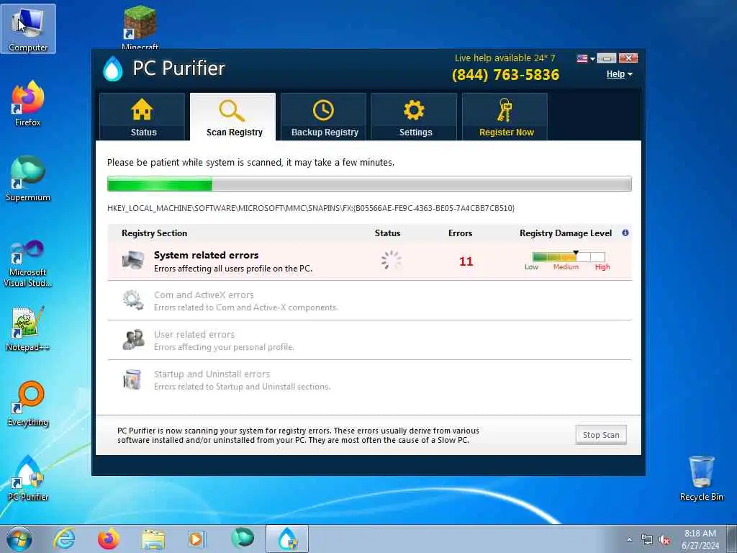Image resolution: width=737 pixels, height=553 pixels.
Task: Click the User related errors people icon
Action: click(x=133, y=340)
